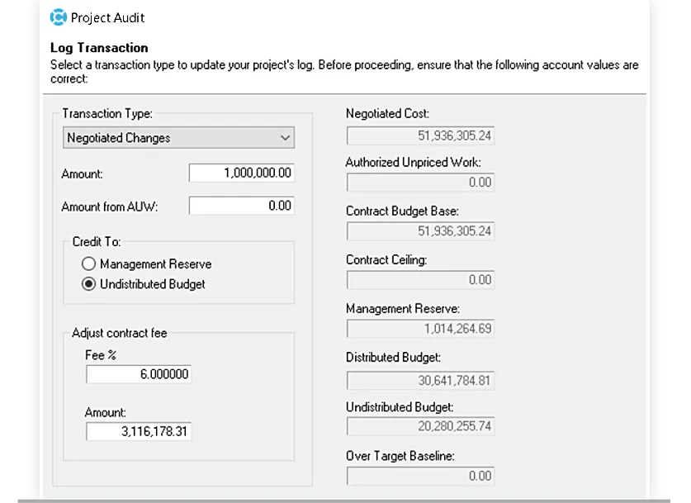Select the Management Reserve radio button
691x503 pixels.
(x=88, y=263)
